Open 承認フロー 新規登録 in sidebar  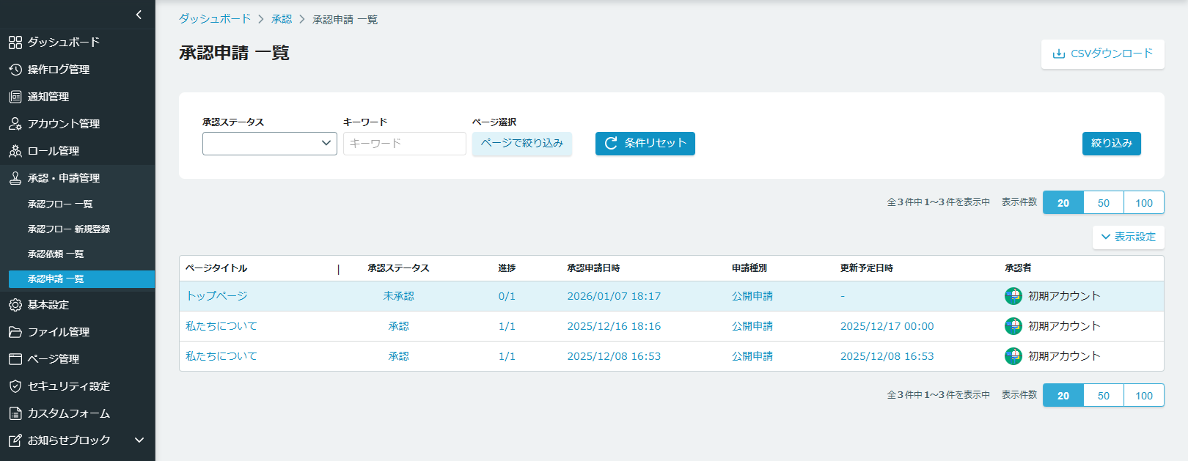click(69, 229)
